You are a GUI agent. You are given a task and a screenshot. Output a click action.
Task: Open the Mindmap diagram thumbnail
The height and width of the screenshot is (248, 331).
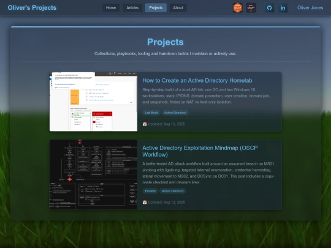tap(93, 175)
